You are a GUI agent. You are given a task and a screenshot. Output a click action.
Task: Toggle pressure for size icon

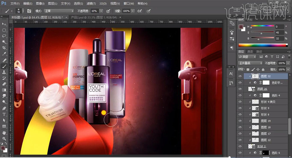pos(148,11)
